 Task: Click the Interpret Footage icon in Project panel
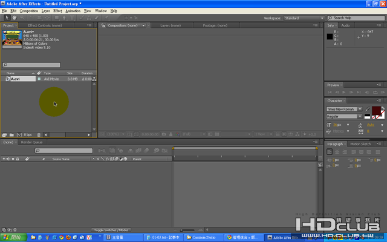(x=4, y=135)
